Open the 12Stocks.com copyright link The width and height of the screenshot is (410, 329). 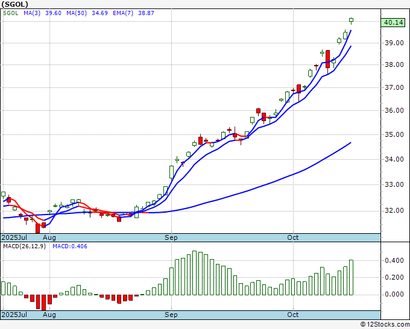(385, 324)
